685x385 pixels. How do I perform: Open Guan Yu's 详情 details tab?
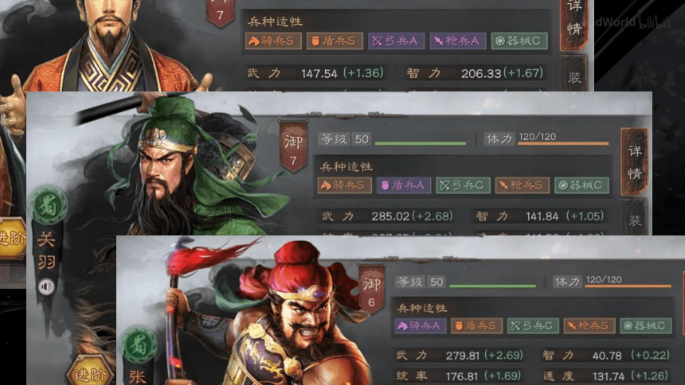coord(634,162)
